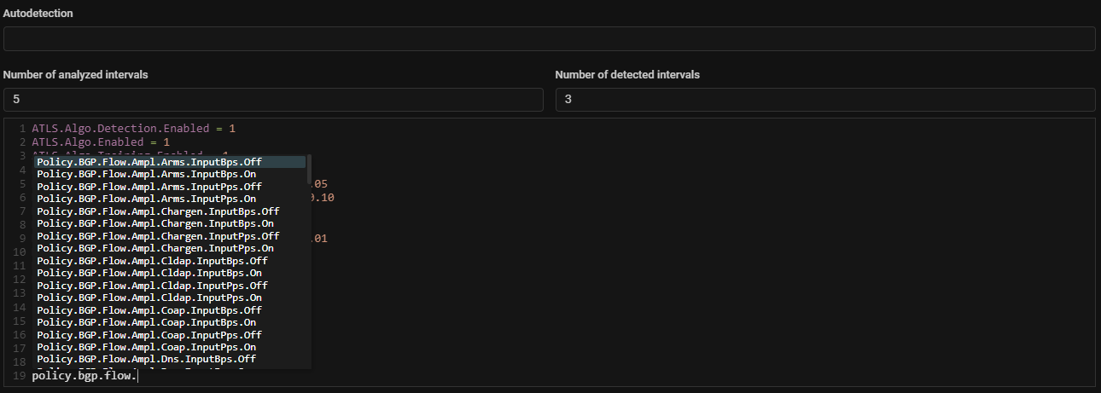Click the Autodetection input field
The width and height of the screenshot is (1101, 393).
click(549, 38)
